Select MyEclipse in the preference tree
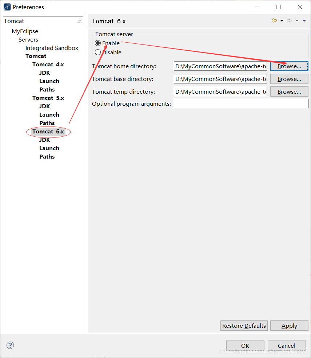The width and height of the screenshot is (311, 358). tap(25, 31)
